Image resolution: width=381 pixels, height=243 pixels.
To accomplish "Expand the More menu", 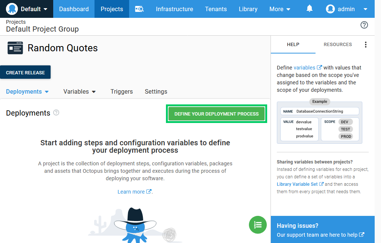I will click(280, 9).
